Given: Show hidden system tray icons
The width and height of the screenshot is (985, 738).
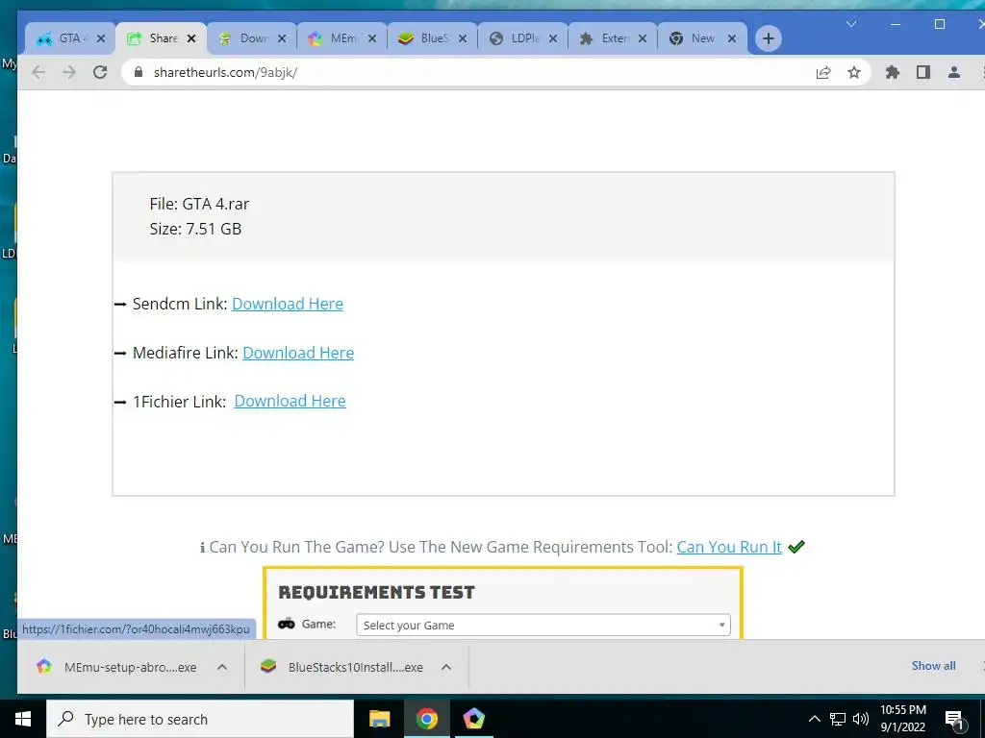Looking at the screenshot, I should pyautogui.click(x=814, y=719).
